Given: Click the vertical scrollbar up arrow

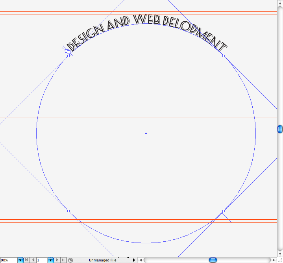Looking at the screenshot, I should 280,3.
